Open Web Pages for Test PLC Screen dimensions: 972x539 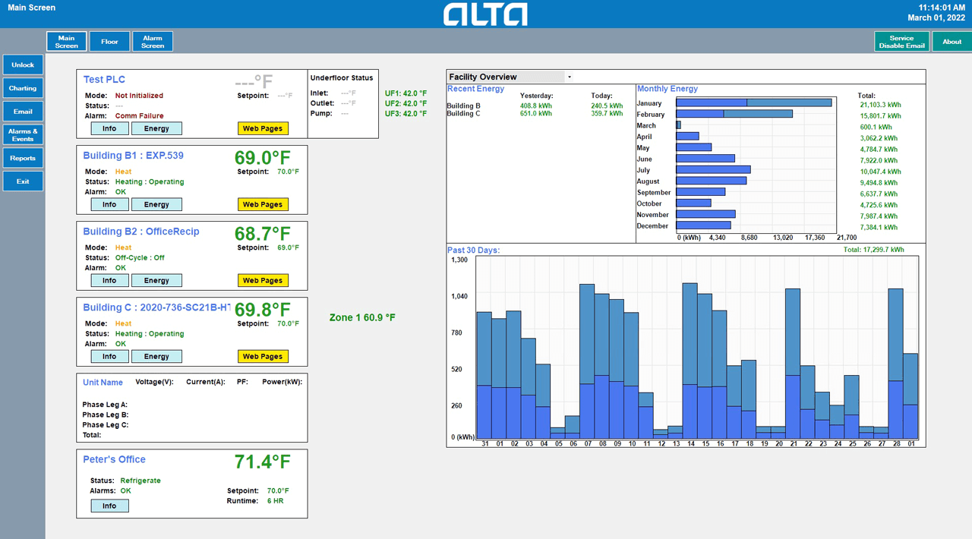point(263,128)
